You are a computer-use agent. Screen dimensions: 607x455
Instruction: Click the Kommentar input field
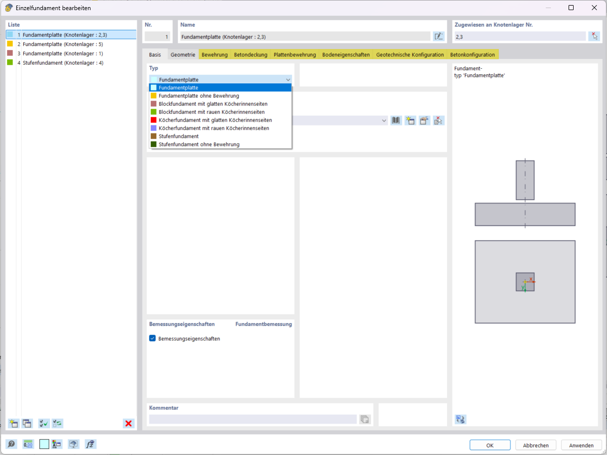[253, 419]
